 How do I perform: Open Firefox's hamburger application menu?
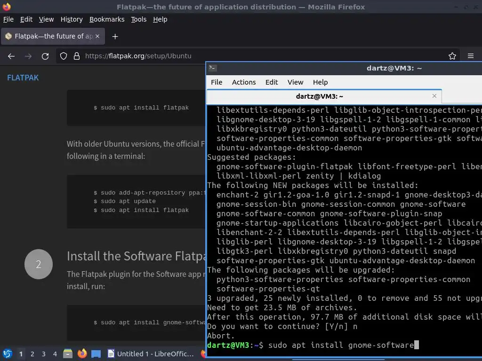(471, 56)
